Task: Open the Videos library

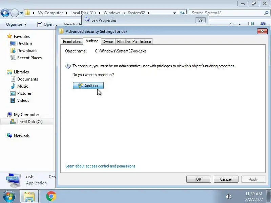Action: 23,100
